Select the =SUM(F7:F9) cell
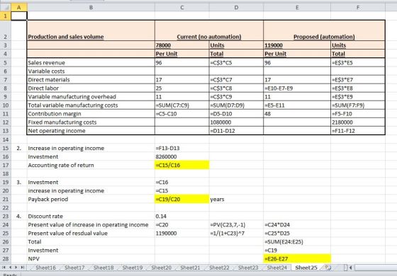The image size is (397, 276). pyautogui.click(x=358, y=105)
